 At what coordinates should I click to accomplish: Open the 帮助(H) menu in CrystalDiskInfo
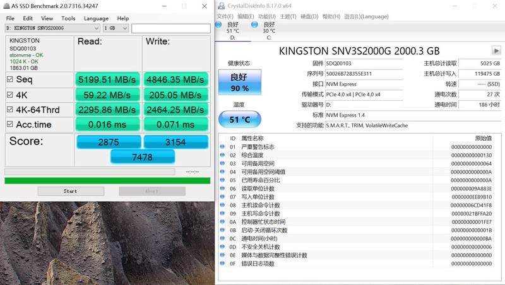331,16
